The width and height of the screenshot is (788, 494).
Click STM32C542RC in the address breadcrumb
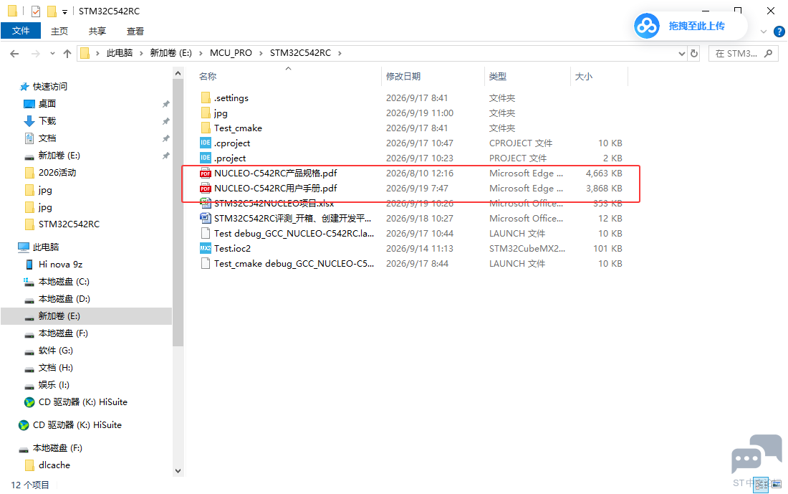click(x=301, y=53)
